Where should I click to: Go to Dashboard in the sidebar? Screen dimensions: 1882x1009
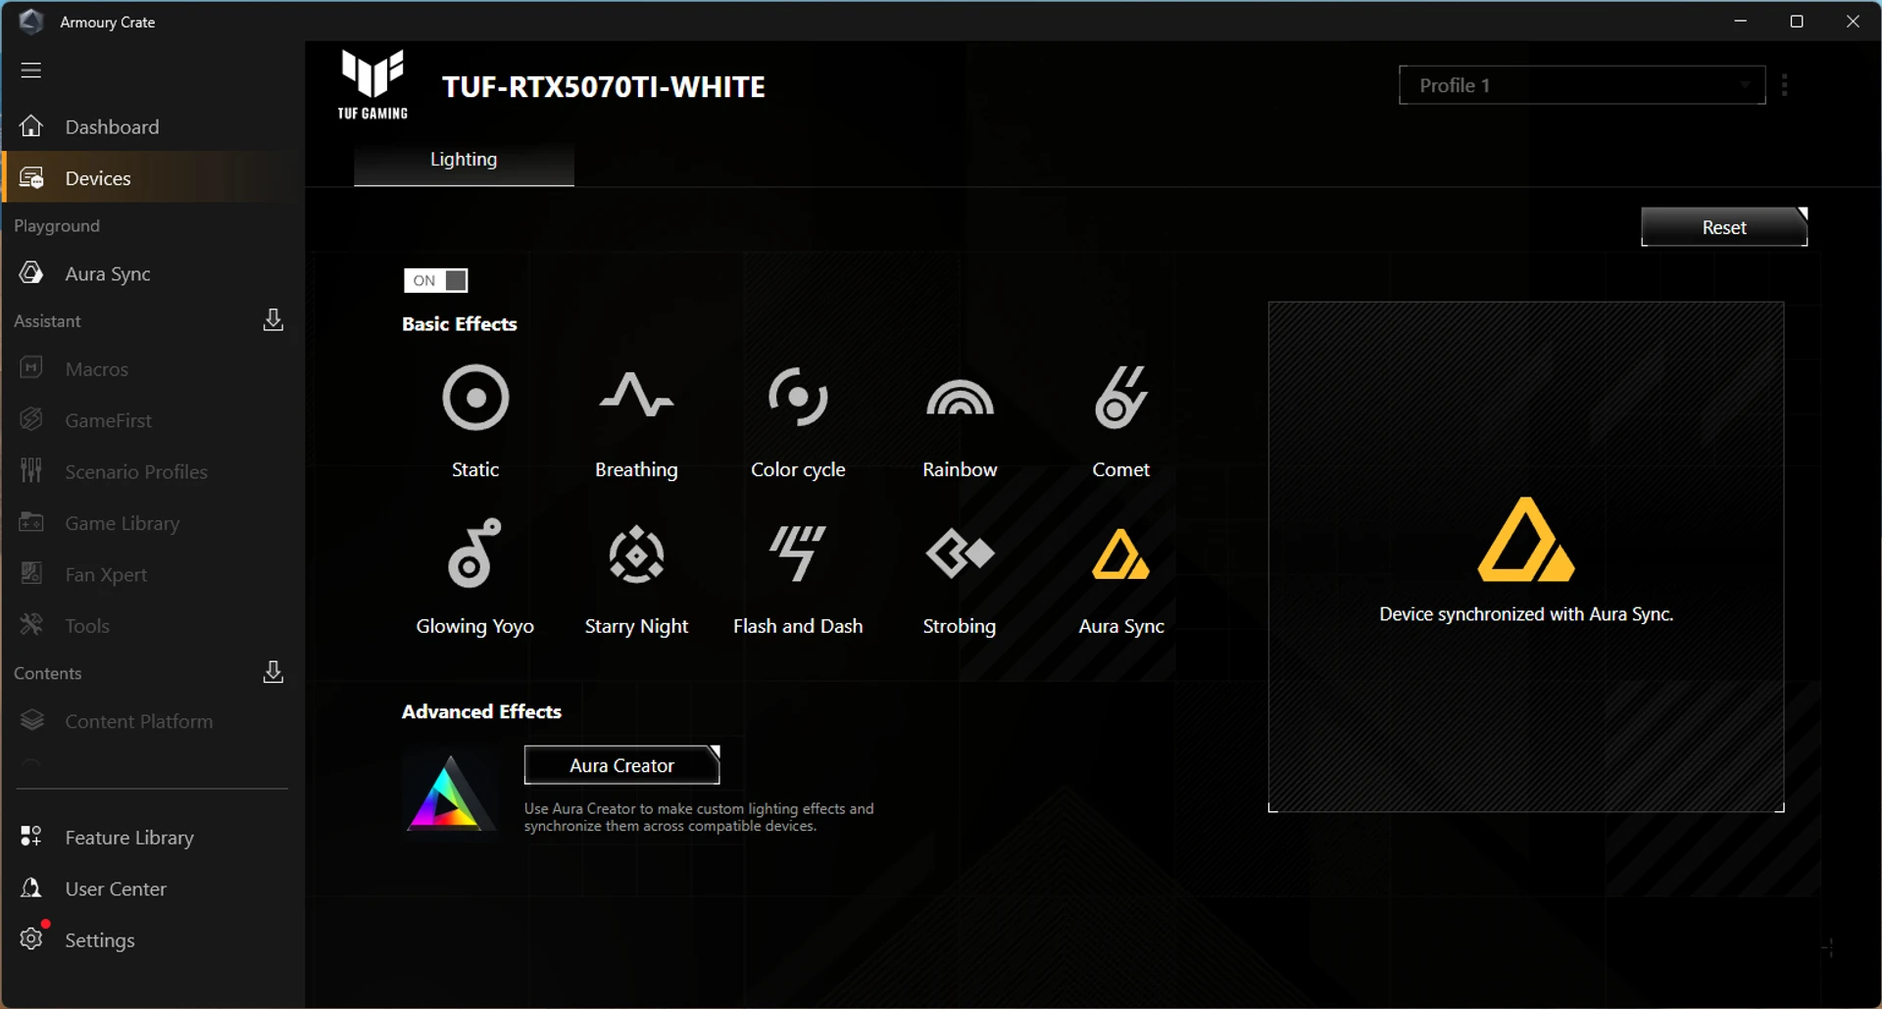coord(153,126)
